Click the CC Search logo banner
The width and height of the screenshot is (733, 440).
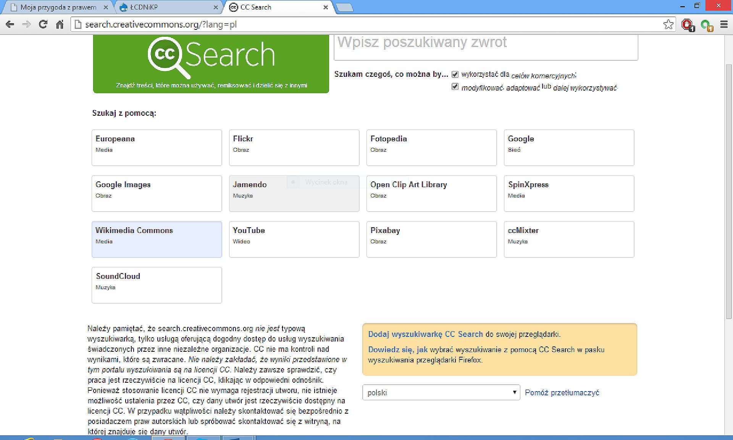[x=211, y=63]
